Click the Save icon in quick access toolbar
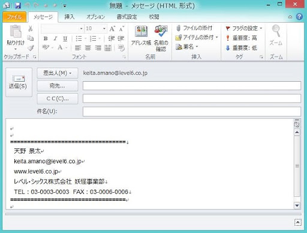The width and height of the screenshot is (307, 233). (x=18, y=5)
